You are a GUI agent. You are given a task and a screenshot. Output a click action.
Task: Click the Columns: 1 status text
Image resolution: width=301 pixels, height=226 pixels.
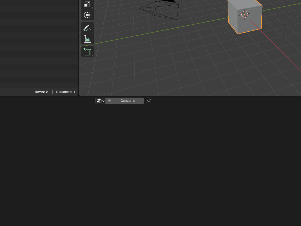(66, 92)
